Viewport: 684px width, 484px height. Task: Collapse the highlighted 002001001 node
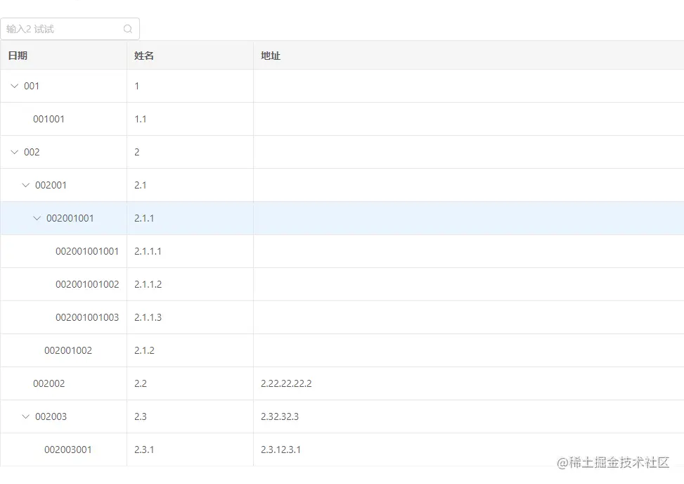tap(37, 218)
